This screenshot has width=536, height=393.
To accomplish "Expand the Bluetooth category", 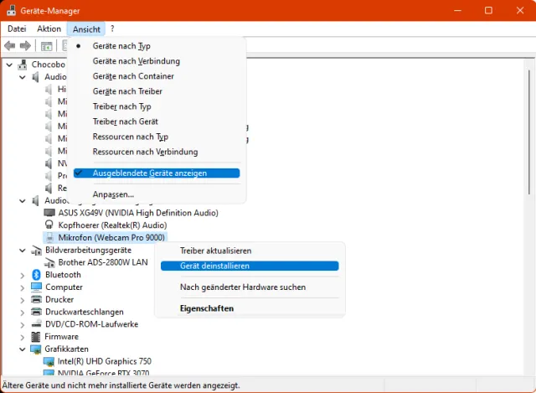I will pos(22,275).
